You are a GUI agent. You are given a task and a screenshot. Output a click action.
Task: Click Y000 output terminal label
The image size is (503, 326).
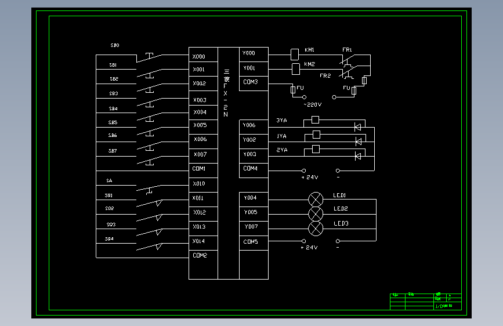tap(249, 53)
